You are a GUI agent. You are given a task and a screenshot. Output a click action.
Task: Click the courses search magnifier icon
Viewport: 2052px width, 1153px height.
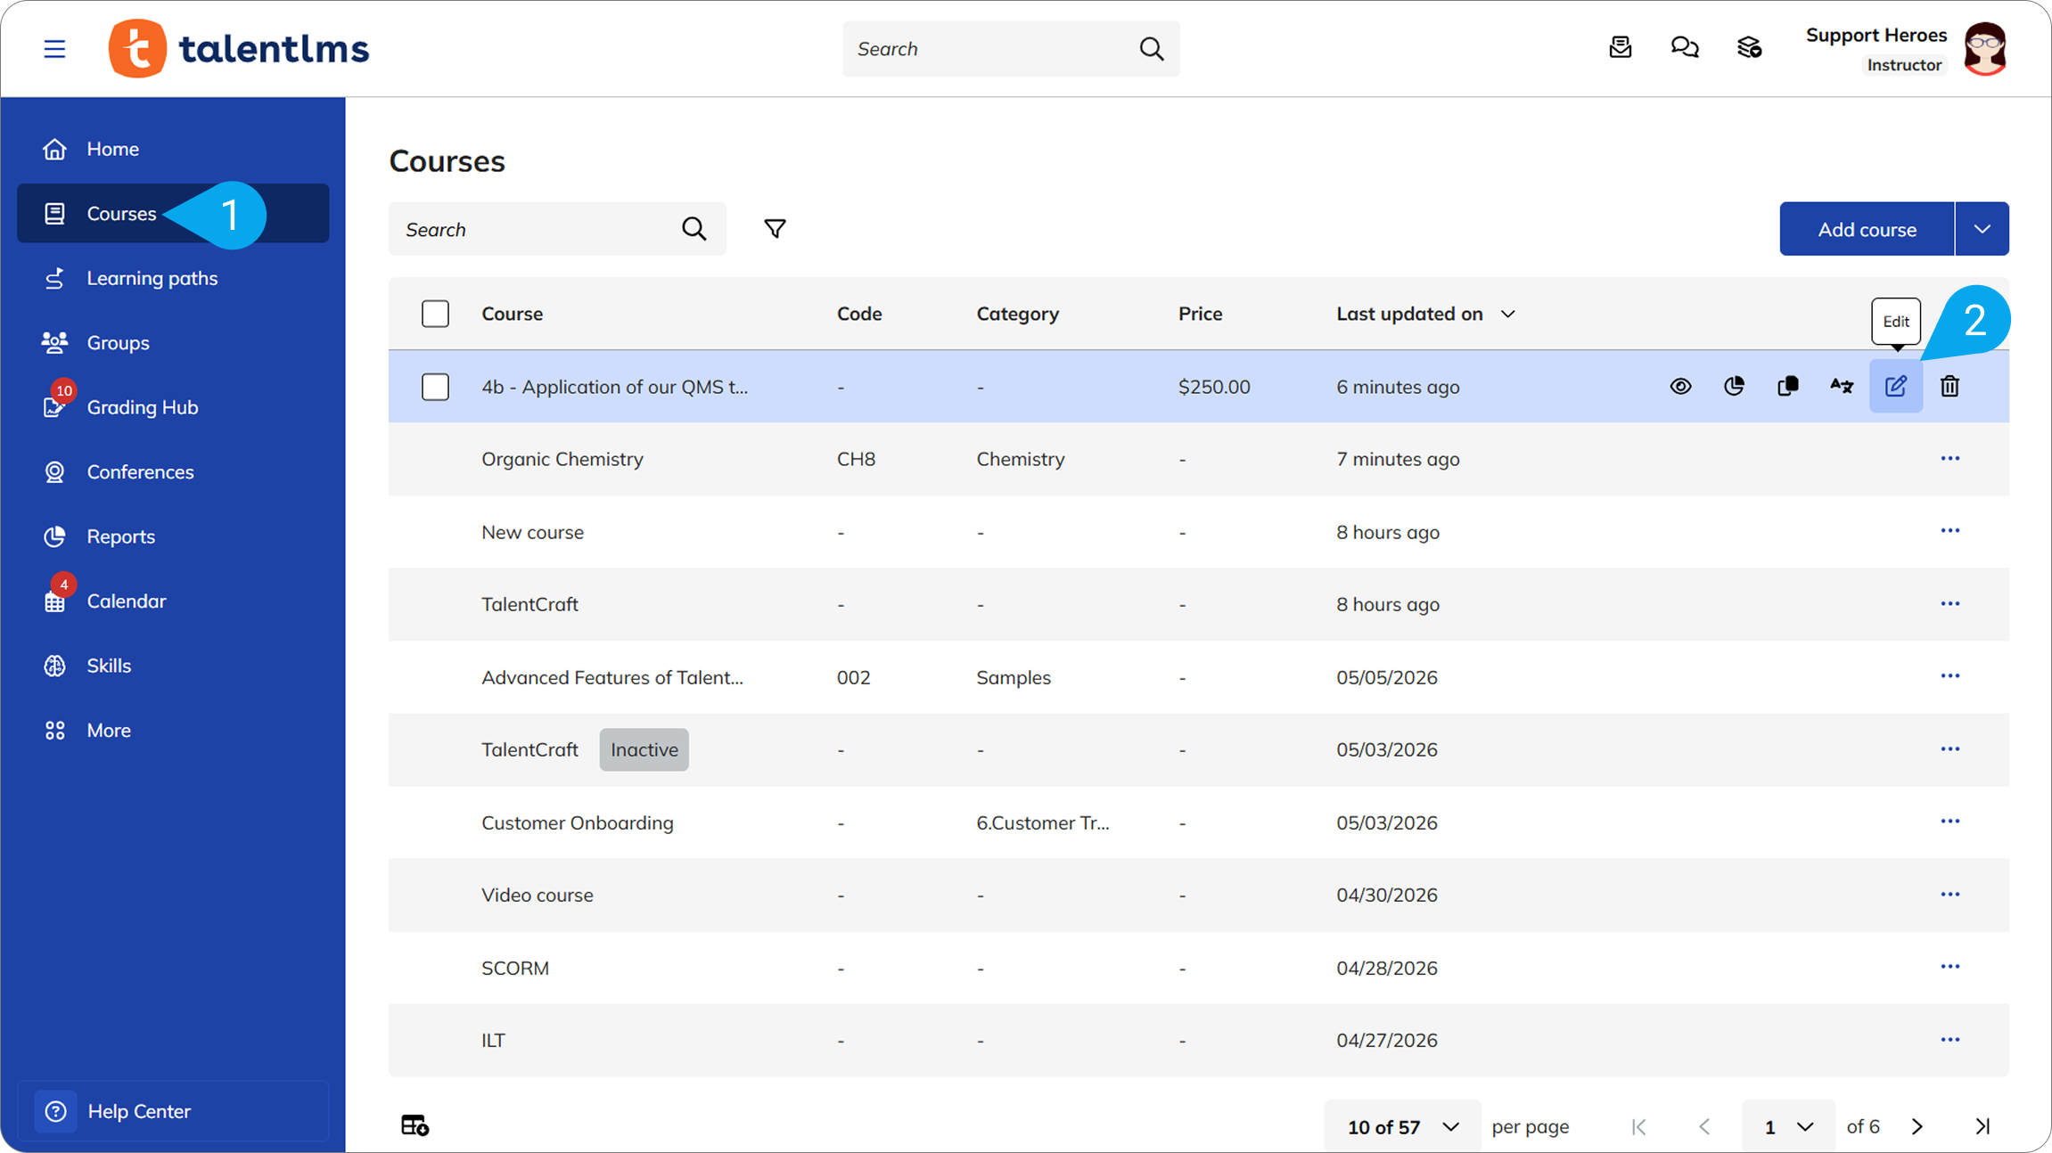pyautogui.click(x=694, y=229)
